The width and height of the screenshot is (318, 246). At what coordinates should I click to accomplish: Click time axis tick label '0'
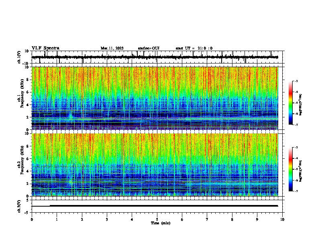pyautogui.click(x=32, y=219)
